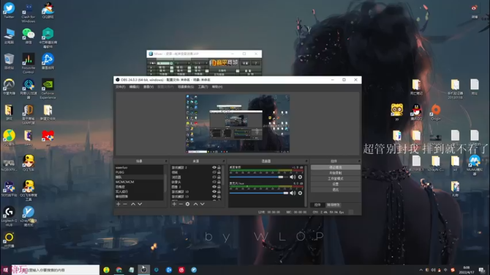Open source properties gear in Sources panel
Screen dimensions: 490x275
[x=187, y=204]
